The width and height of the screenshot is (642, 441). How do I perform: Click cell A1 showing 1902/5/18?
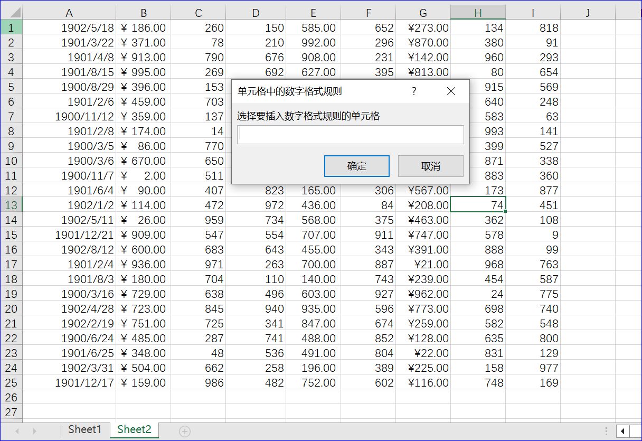point(69,27)
